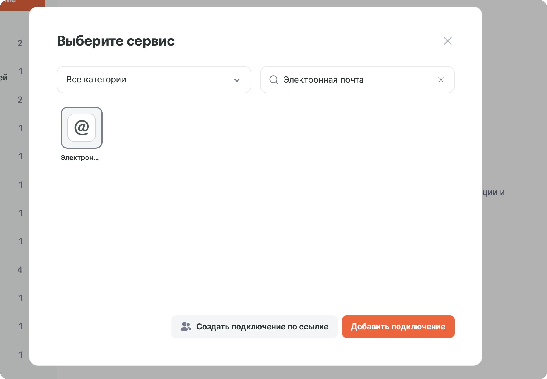Screen dimensions: 547x379
Task: Click the "Выберите сервис" heading
Action: 116,41
